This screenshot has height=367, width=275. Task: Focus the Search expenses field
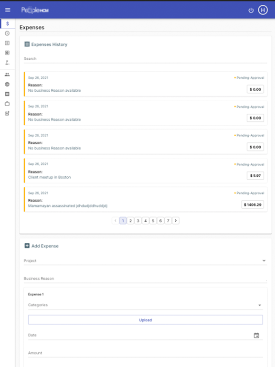tap(145, 59)
